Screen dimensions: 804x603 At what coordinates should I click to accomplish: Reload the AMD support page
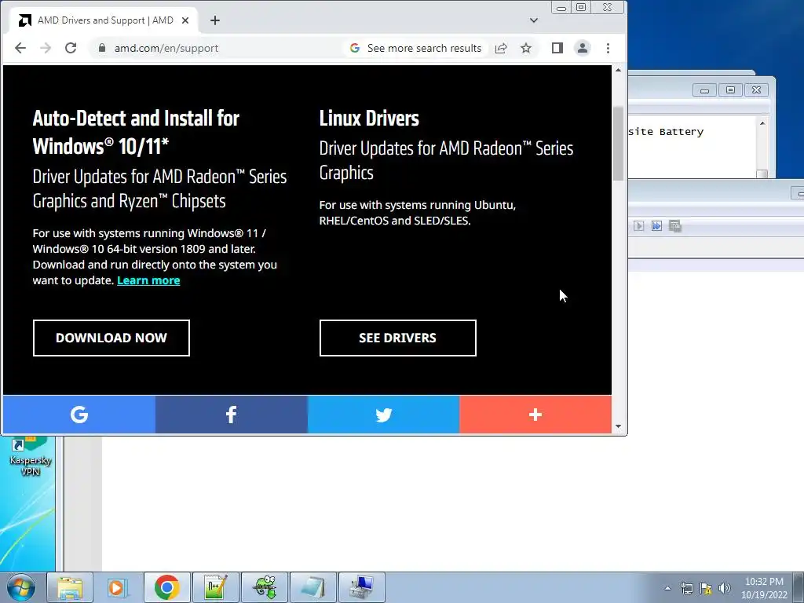pyautogui.click(x=71, y=48)
